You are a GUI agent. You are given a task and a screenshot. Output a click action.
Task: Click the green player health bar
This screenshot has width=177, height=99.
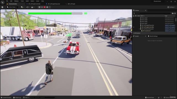point(55,13)
